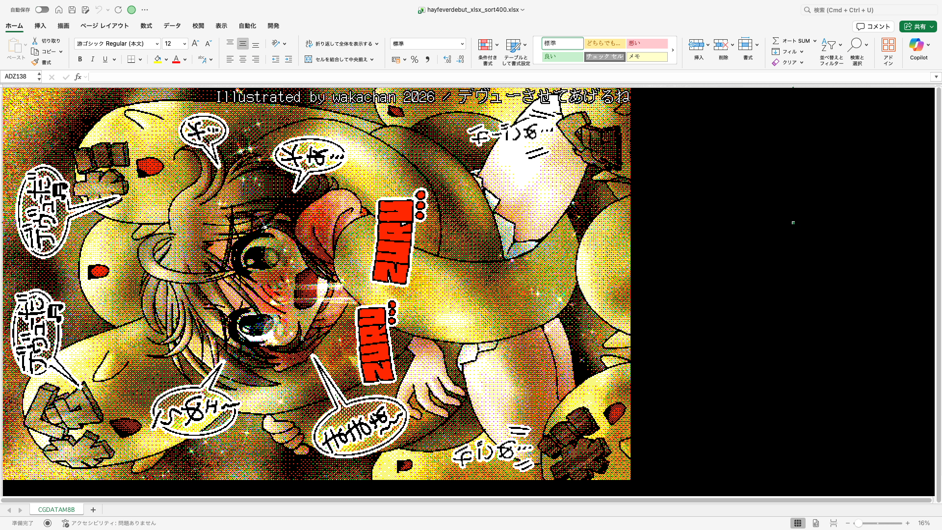This screenshot has width=942, height=530.
Task: Toggle italic formatting
Action: 92,59
